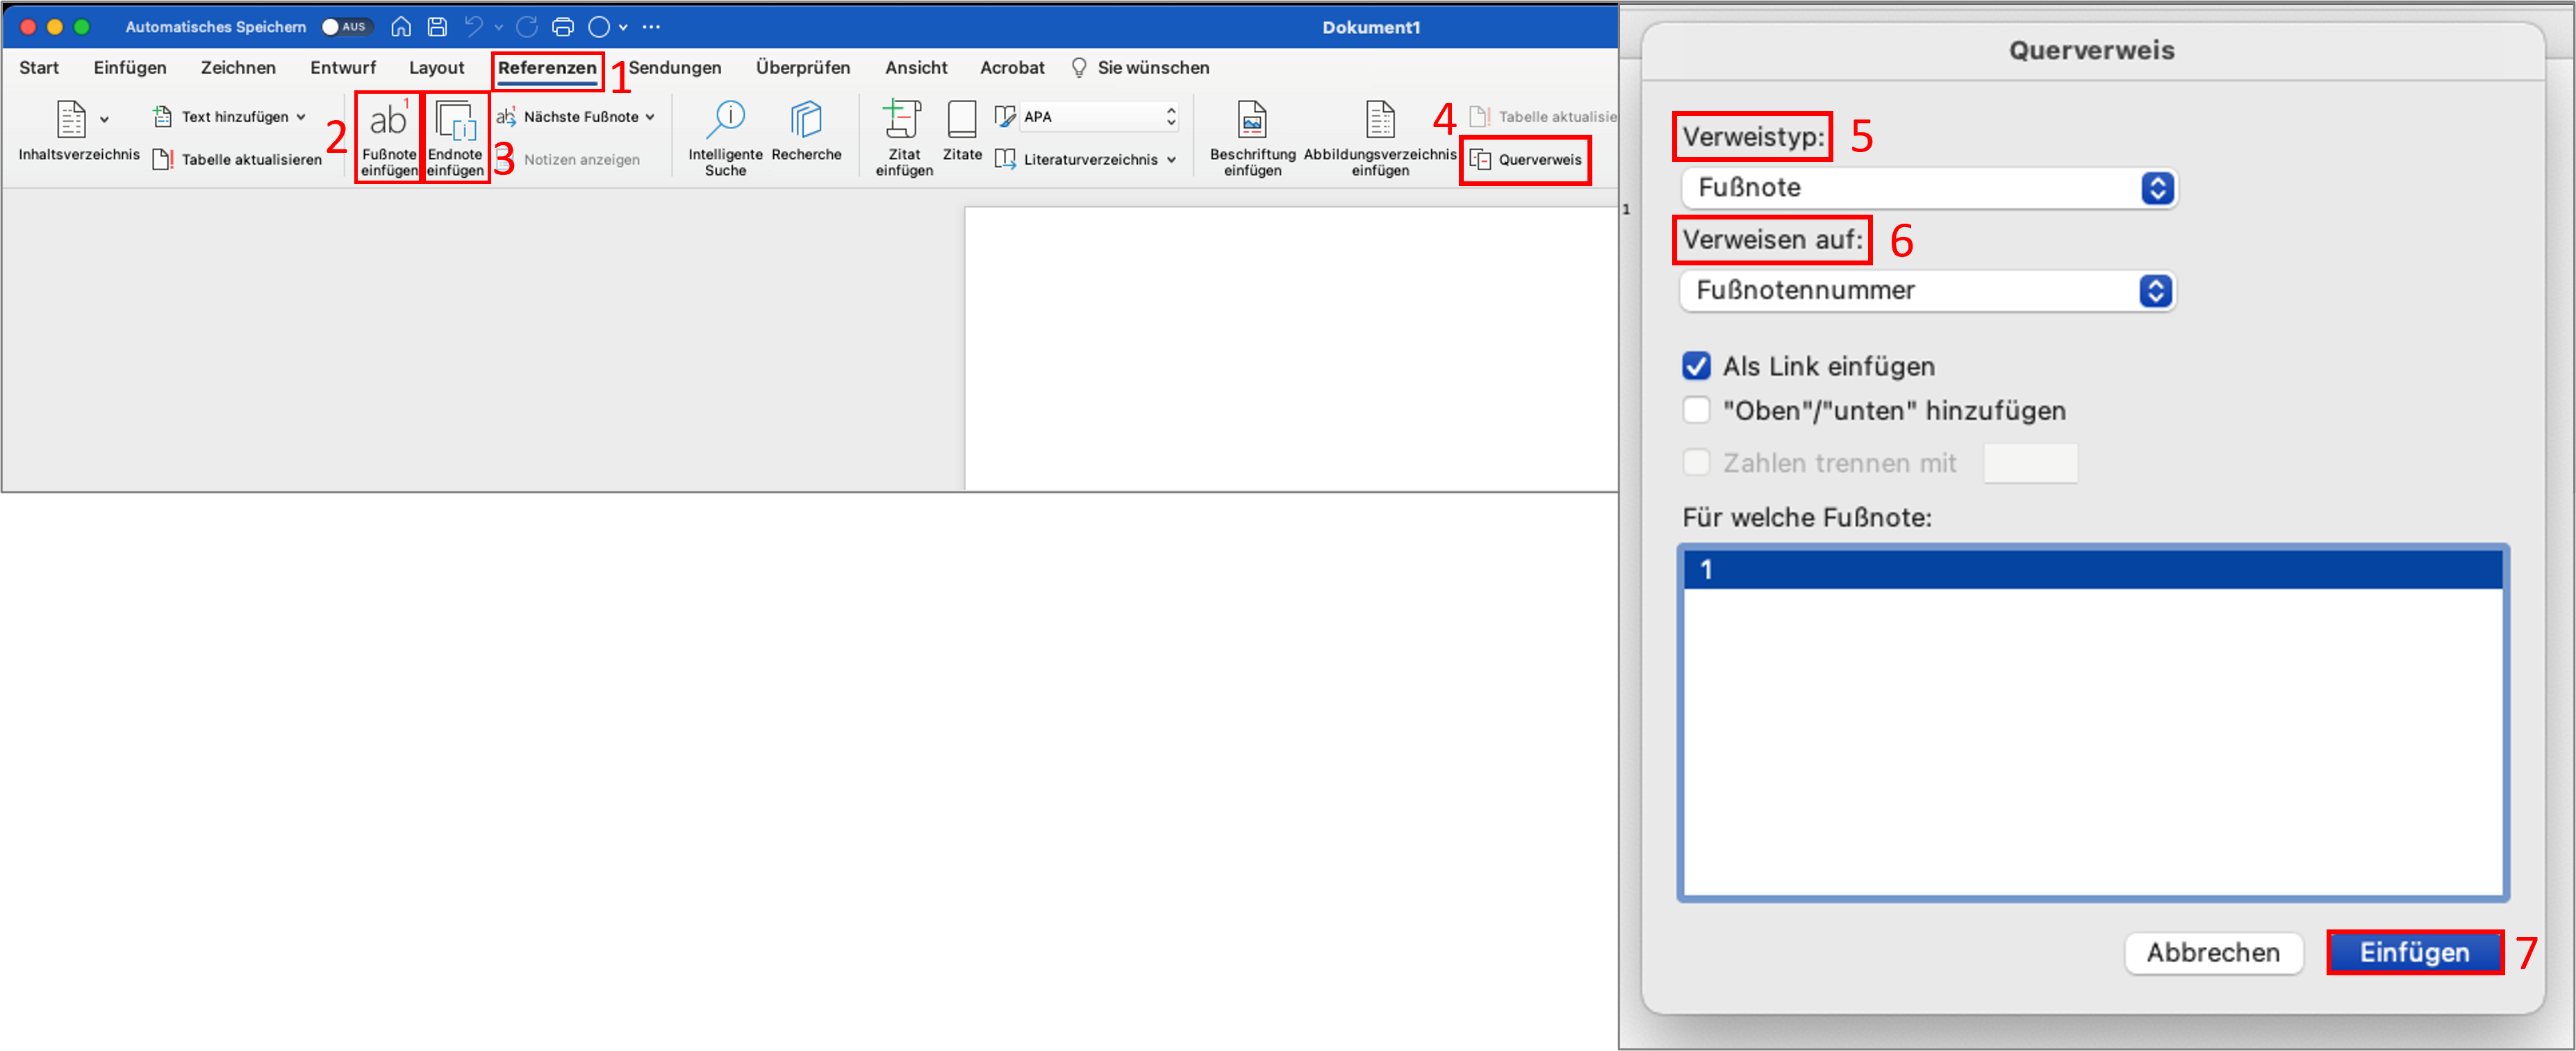This screenshot has height=1051, width=2576.
Task: Click the Home icon in title bar
Action: pyautogui.click(x=401, y=27)
